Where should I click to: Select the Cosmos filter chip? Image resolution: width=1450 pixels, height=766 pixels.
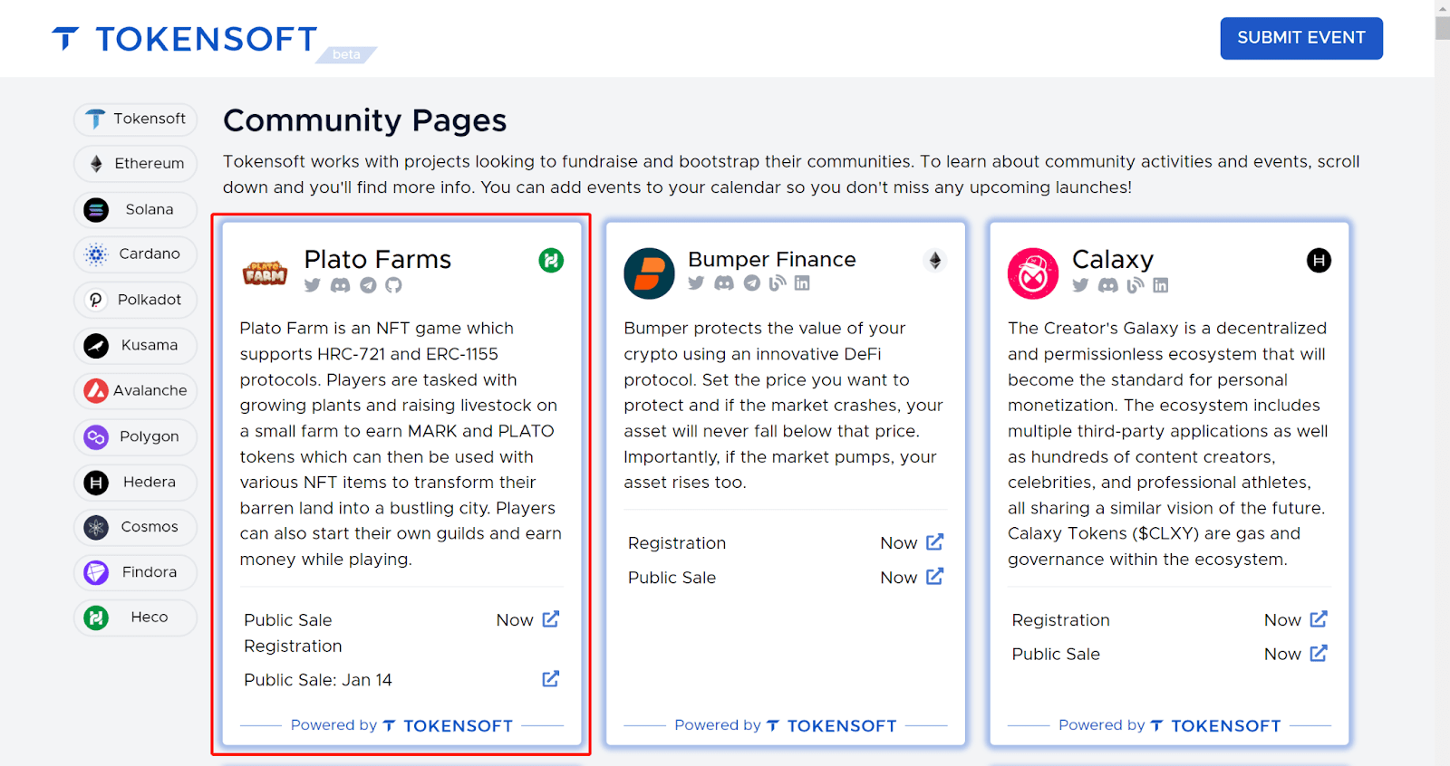pyautogui.click(x=136, y=527)
